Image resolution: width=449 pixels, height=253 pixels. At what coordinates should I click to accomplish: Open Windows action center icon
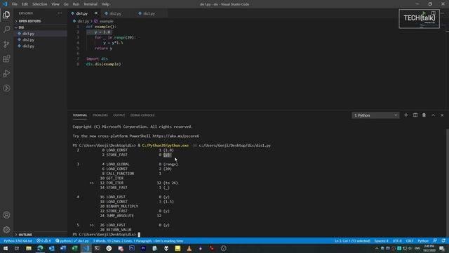tap(442, 248)
